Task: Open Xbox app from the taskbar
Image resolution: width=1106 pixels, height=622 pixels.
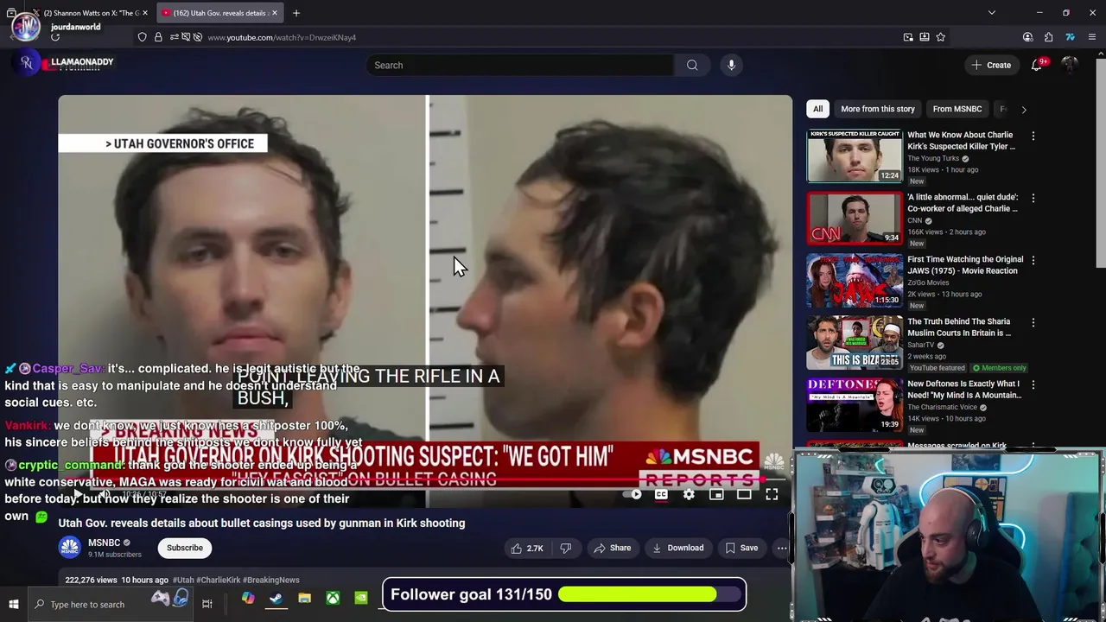Action: [333, 599]
